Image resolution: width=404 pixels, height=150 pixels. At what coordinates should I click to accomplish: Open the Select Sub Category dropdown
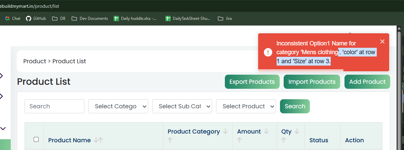(x=182, y=106)
